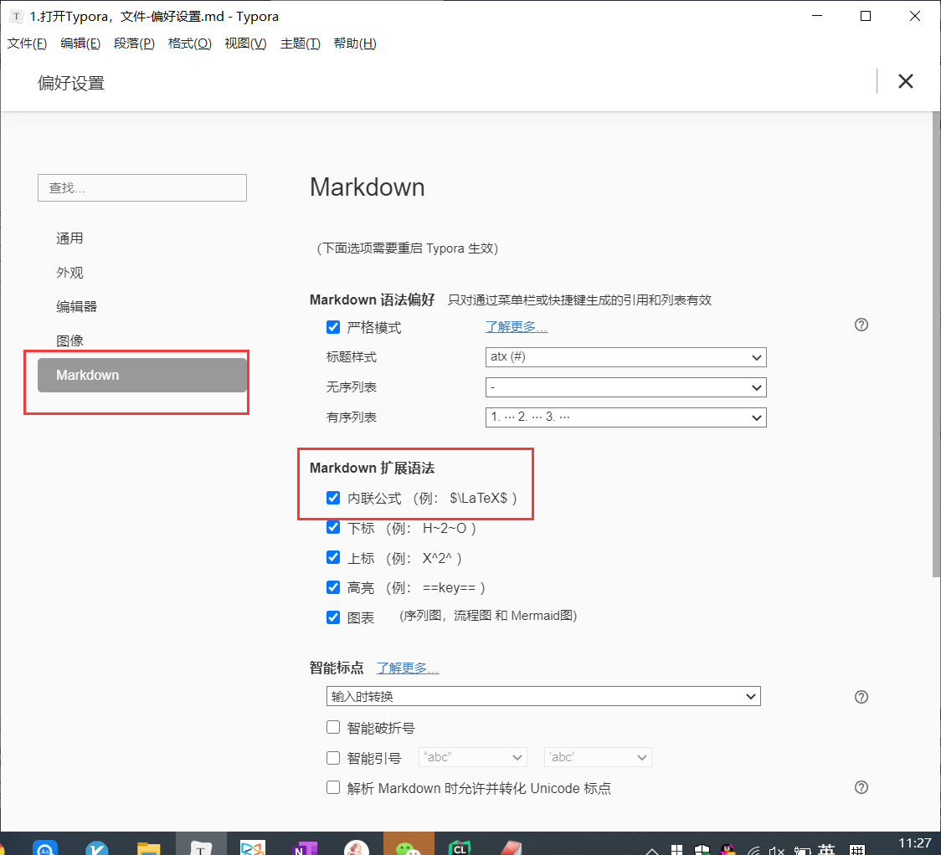Enable the 智能引号 checkbox
This screenshot has height=855, width=941.
(x=333, y=757)
